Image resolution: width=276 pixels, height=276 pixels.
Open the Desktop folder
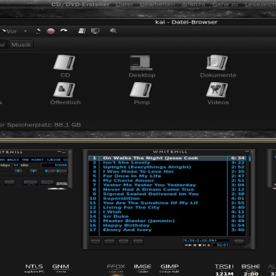141,66
